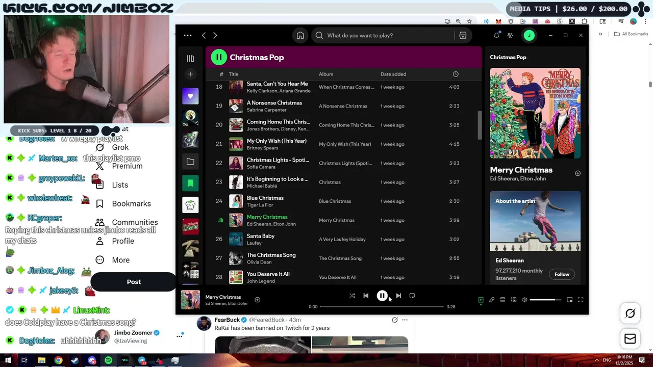
Task: Open the miniplayer
Action: pyautogui.click(x=569, y=300)
